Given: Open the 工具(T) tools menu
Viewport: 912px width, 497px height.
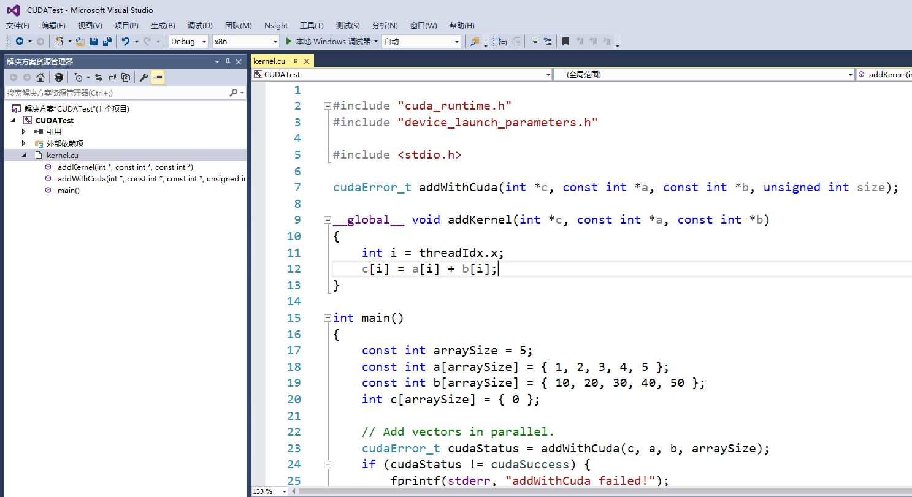Looking at the screenshot, I should tap(312, 25).
